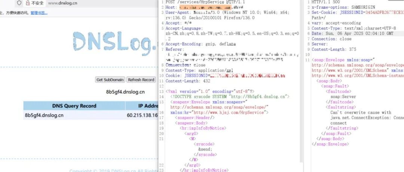Screen dimensions: 404x172
Task: Select the 8b5gf4.dnslog.cn subdomain text above the table
Action: [x=125, y=92]
